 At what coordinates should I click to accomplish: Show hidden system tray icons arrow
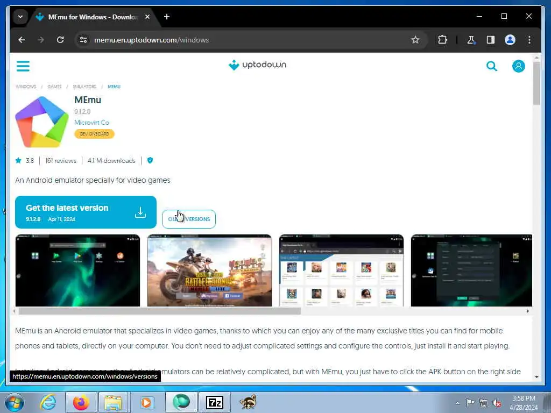(x=457, y=403)
